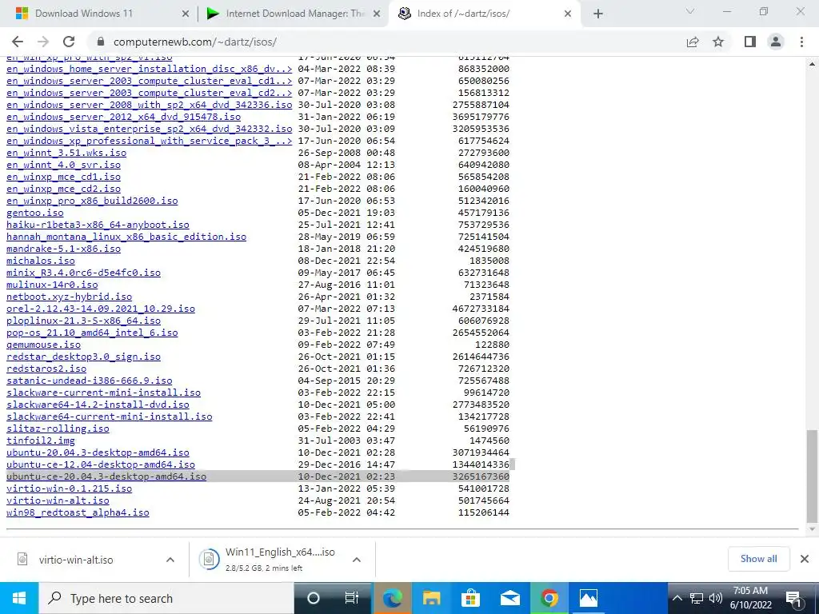Click the qemumouse.iso link
The image size is (819, 614).
[x=43, y=345]
